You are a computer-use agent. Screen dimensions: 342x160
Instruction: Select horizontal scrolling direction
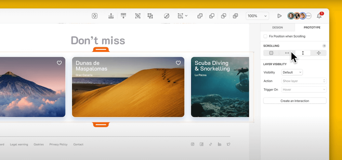coord(287,53)
